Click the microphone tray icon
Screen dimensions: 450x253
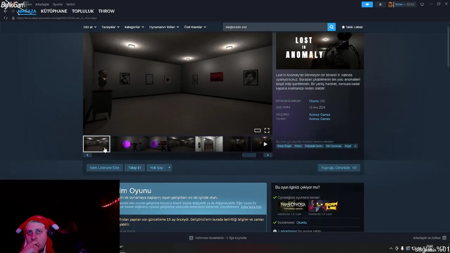pyautogui.click(x=402, y=248)
